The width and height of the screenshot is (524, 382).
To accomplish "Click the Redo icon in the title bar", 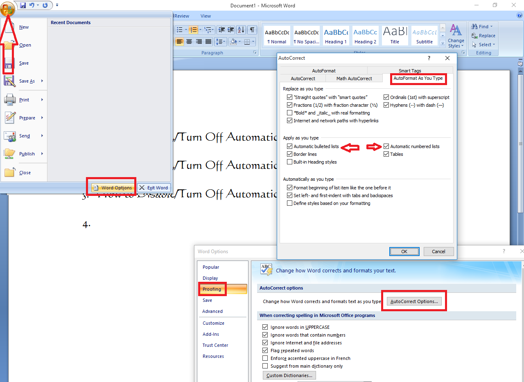I will 45,5.
